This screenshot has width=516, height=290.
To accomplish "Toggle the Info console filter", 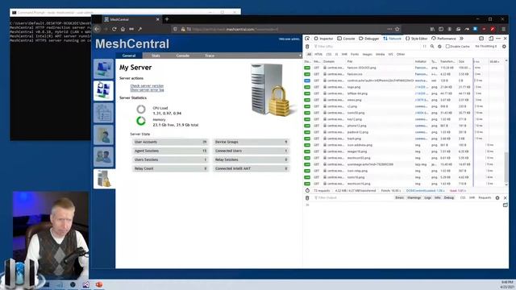I will [437, 198].
